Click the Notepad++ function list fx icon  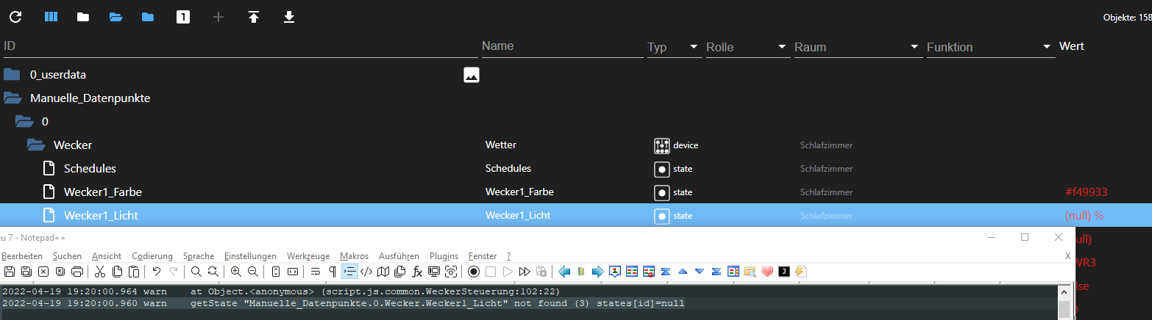click(x=416, y=272)
